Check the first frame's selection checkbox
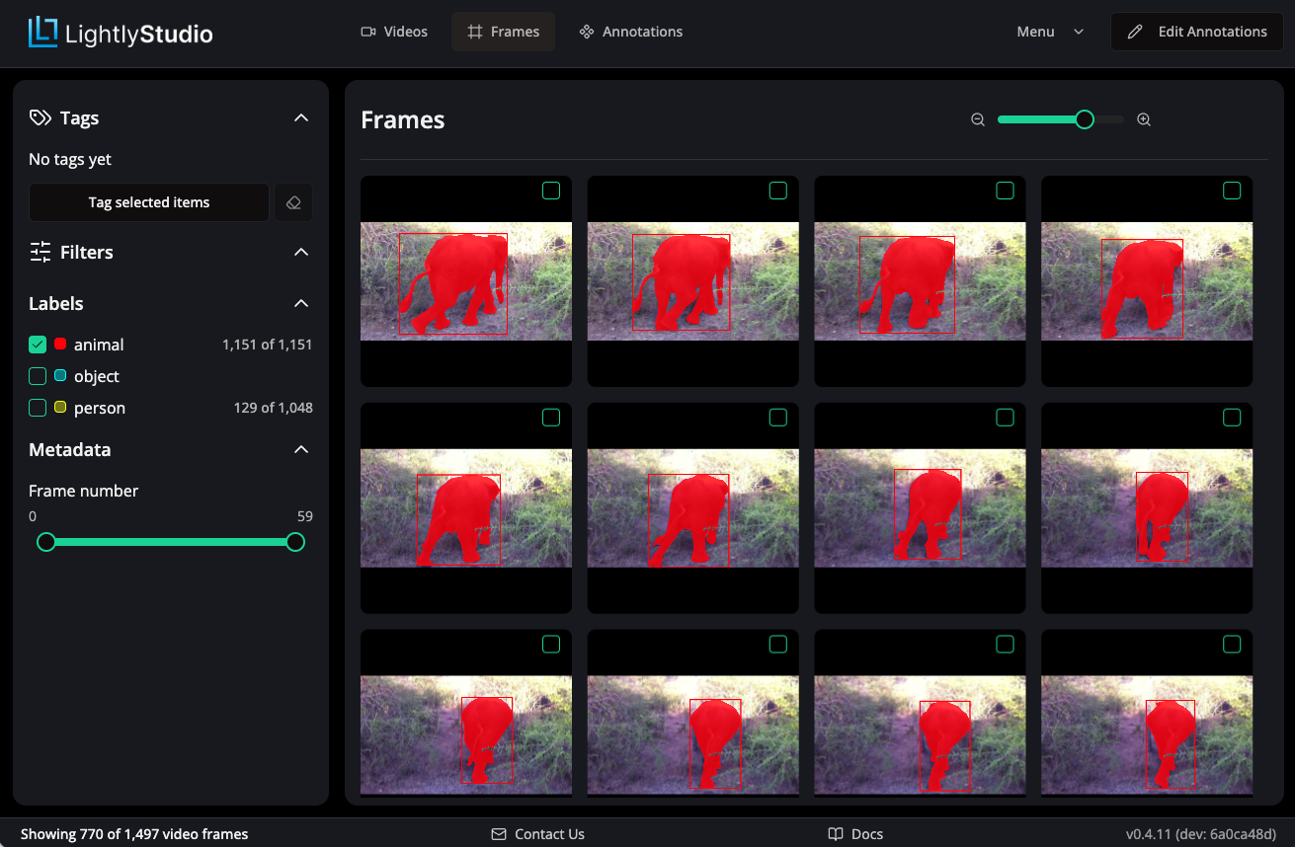Image resolution: width=1295 pixels, height=847 pixels. pos(550,192)
